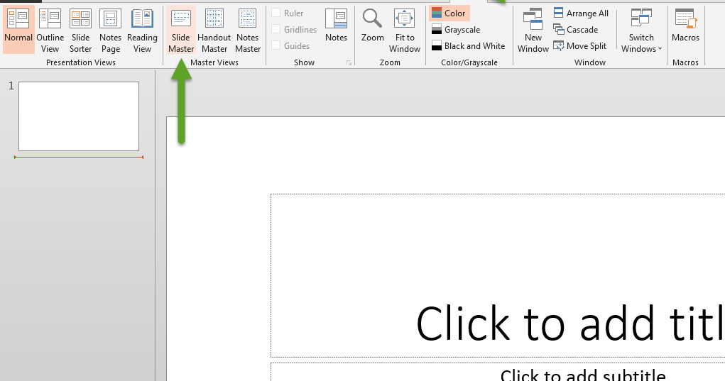The image size is (725, 381).
Task: Switch to Notes Page view
Action: [x=111, y=30]
